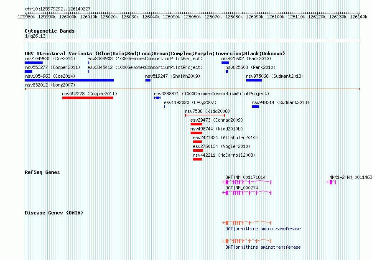Image resolution: width=372 pixels, height=260 pixels.
Task: Click the 126080k ruler label
Action: (x=234, y=17)
